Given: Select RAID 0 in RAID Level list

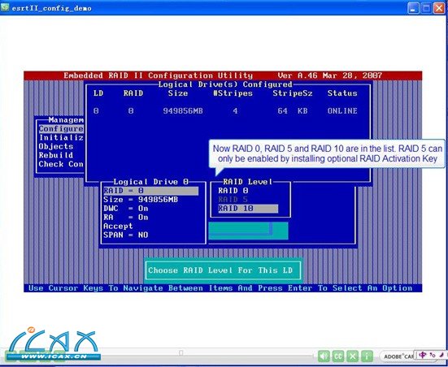Looking at the screenshot, I should point(233,191).
